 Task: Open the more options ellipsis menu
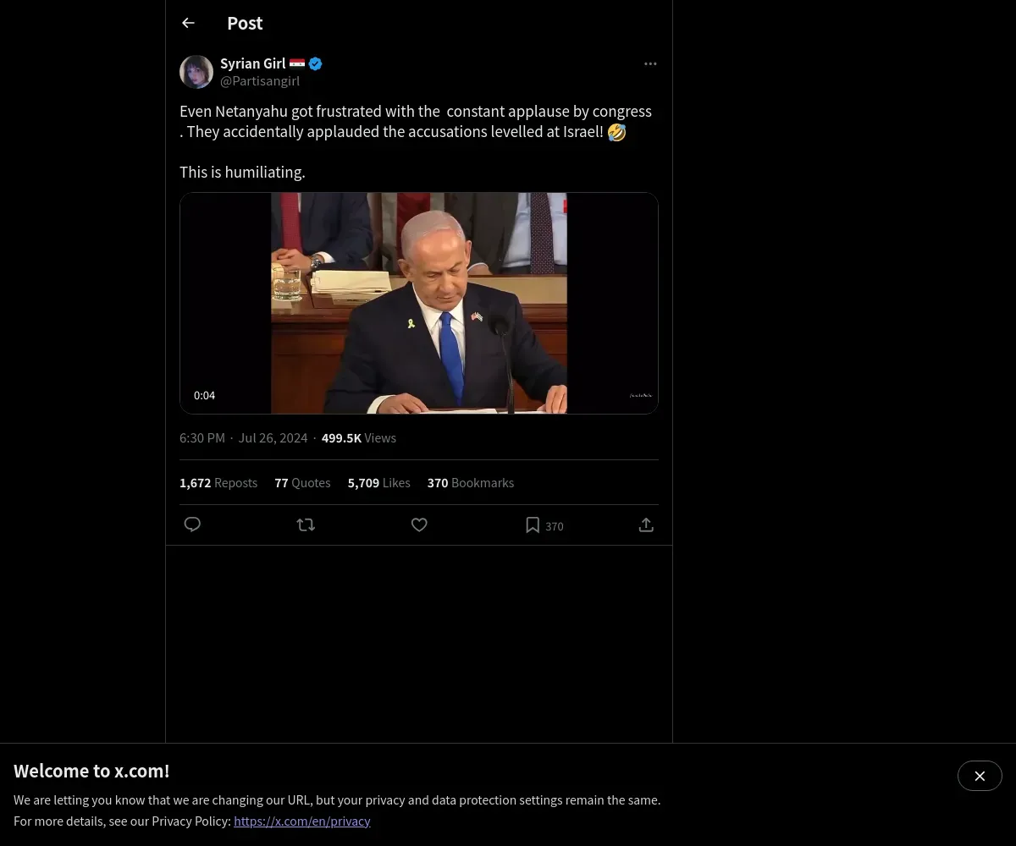click(x=650, y=64)
